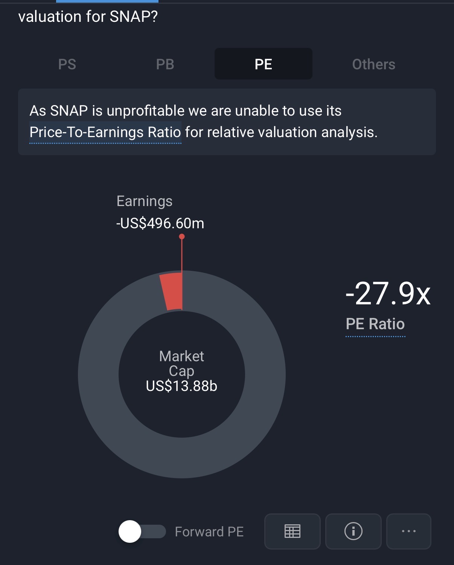Enable the Forward PE switch
Image resolution: width=454 pixels, height=565 pixels.
click(142, 531)
